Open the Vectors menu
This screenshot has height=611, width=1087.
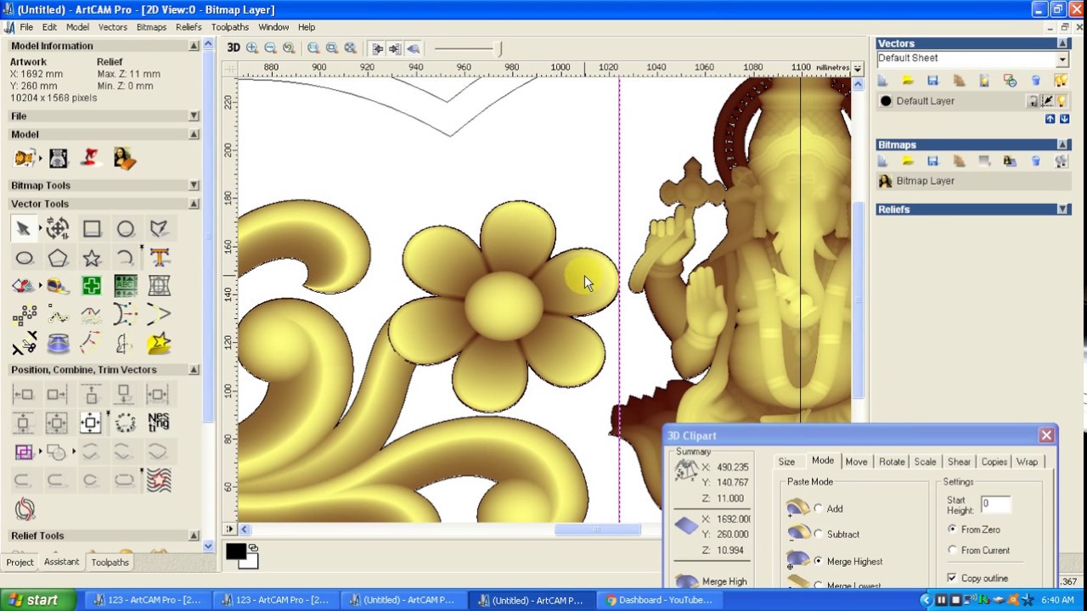(x=112, y=27)
